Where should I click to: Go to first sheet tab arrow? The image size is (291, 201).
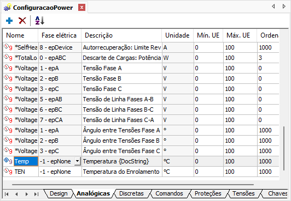7,194
